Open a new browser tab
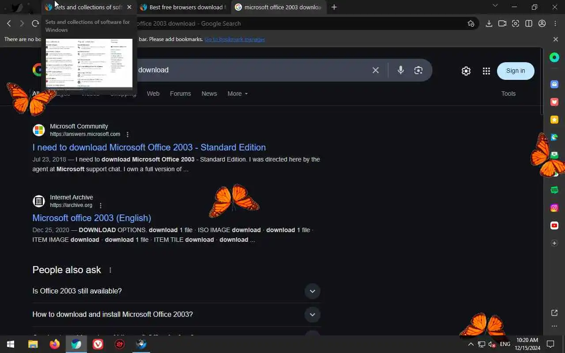 coord(334,7)
